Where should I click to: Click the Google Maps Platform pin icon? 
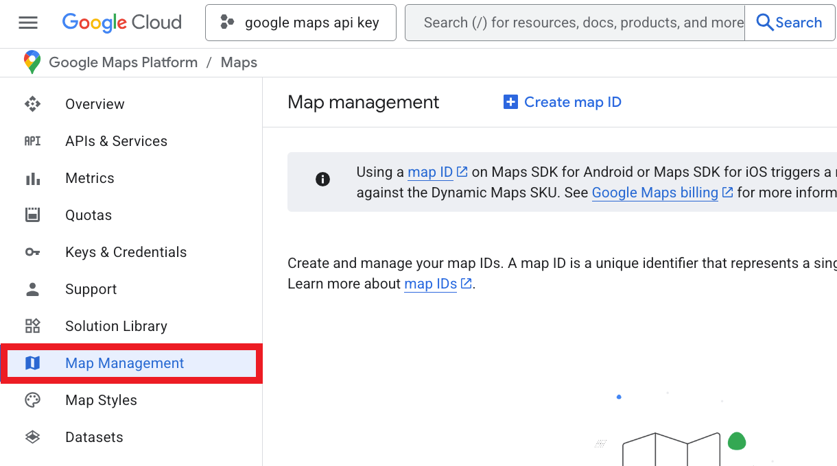32,62
